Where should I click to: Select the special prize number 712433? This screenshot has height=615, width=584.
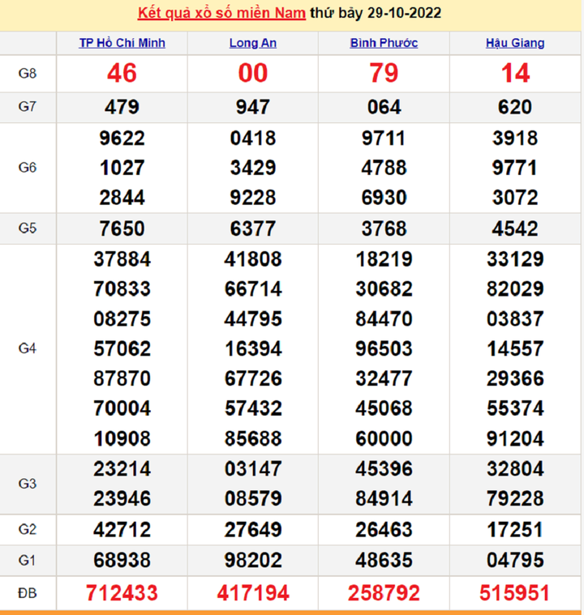(122, 593)
